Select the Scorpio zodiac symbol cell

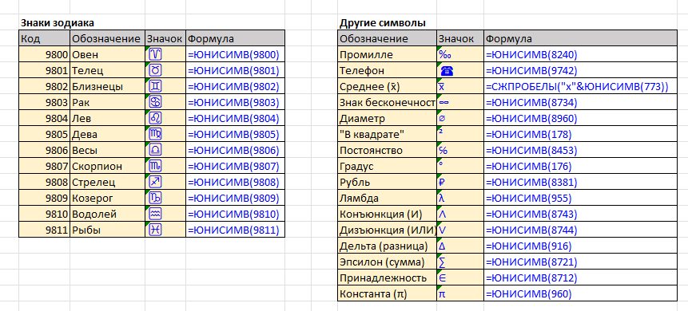click(165, 166)
